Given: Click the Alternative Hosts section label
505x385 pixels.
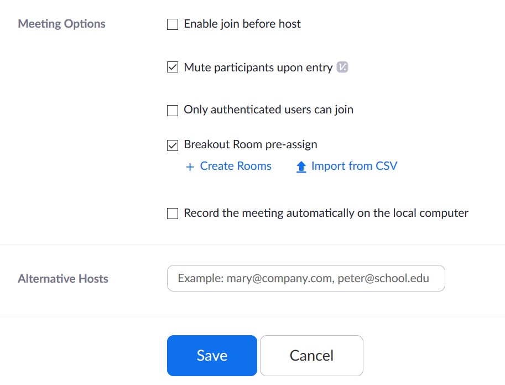Looking at the screenshot, I should [63, 279].
